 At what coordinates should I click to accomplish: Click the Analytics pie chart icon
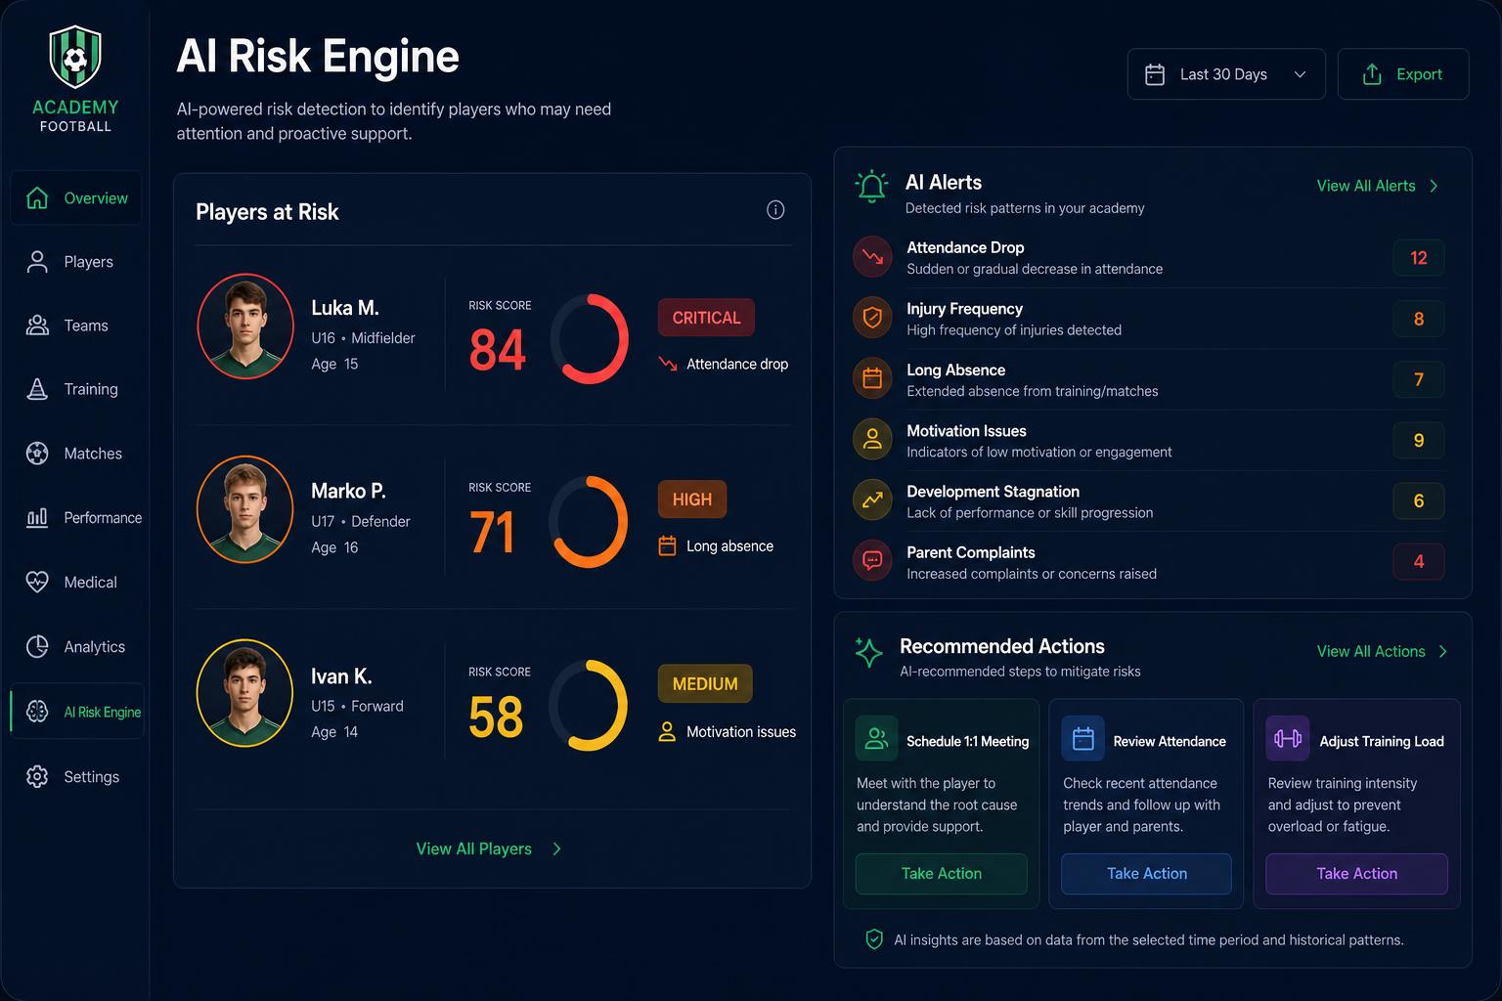(x=37, y=646)
